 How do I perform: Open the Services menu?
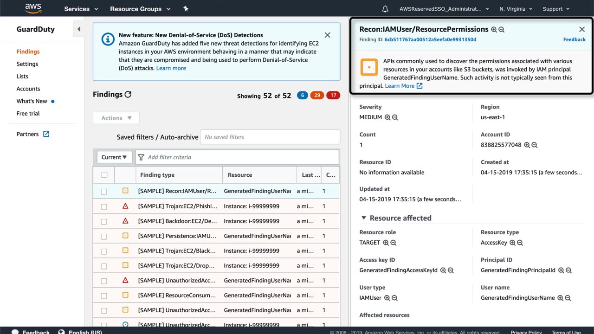pyautogui.click(x=81, y=9)
